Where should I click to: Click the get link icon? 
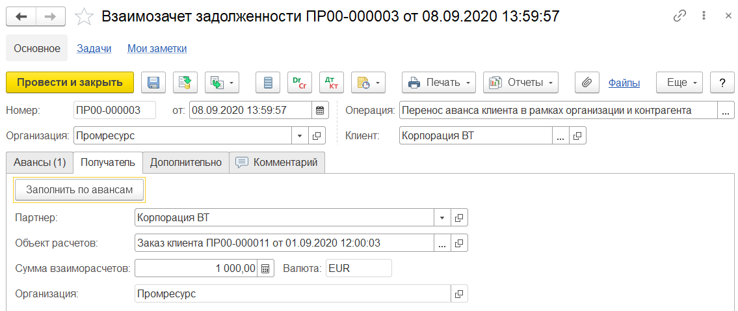[x=680, y=16]
